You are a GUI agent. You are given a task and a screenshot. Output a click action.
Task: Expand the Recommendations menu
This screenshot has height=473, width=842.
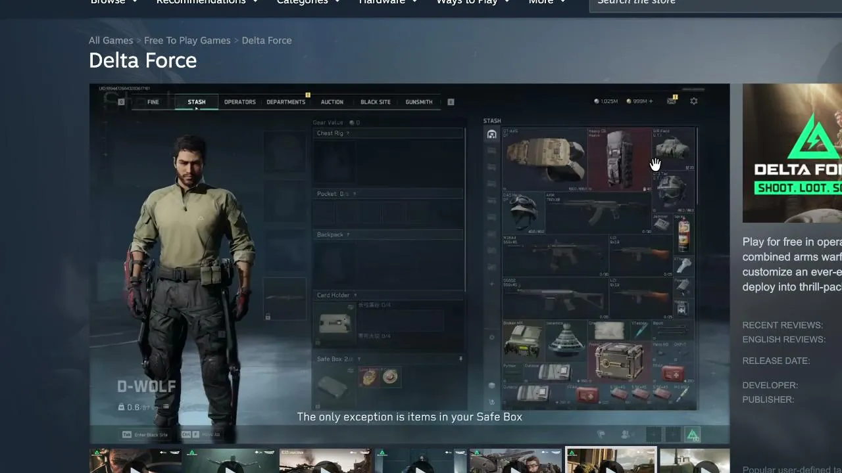[207, 2]
